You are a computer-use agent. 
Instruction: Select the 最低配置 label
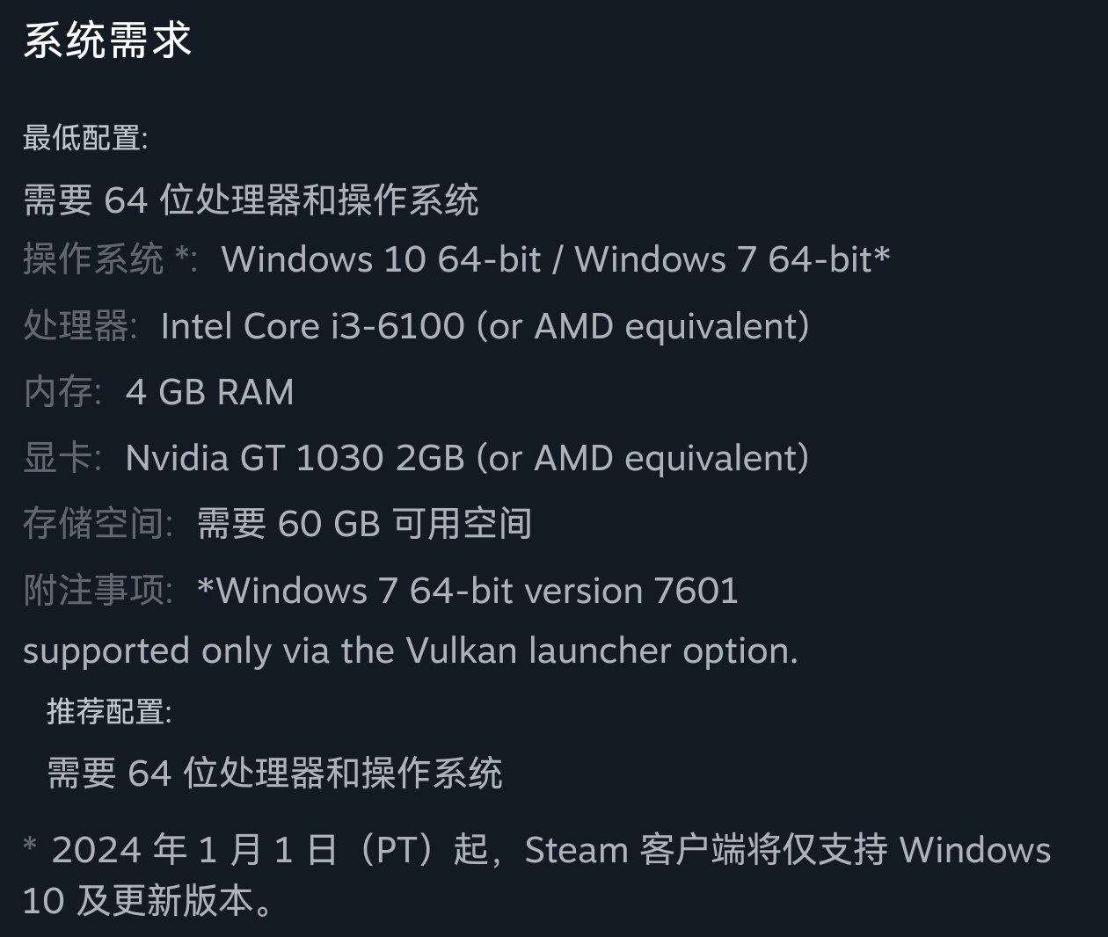84,138
